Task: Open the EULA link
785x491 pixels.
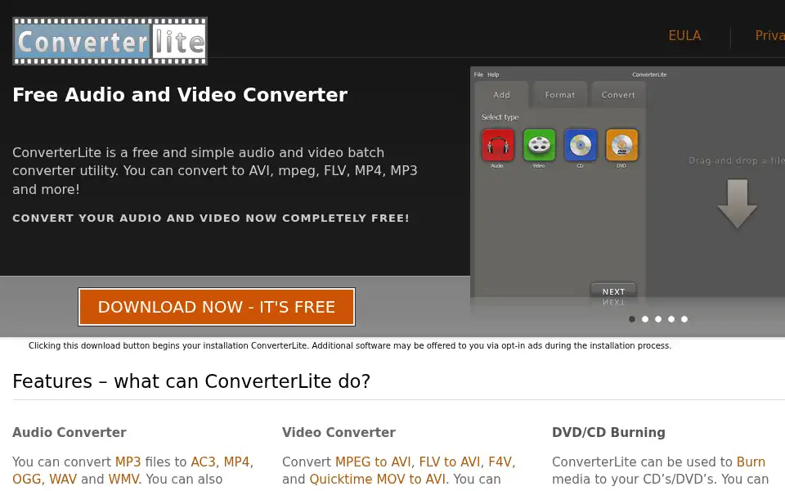Action: tap(684, 35)
